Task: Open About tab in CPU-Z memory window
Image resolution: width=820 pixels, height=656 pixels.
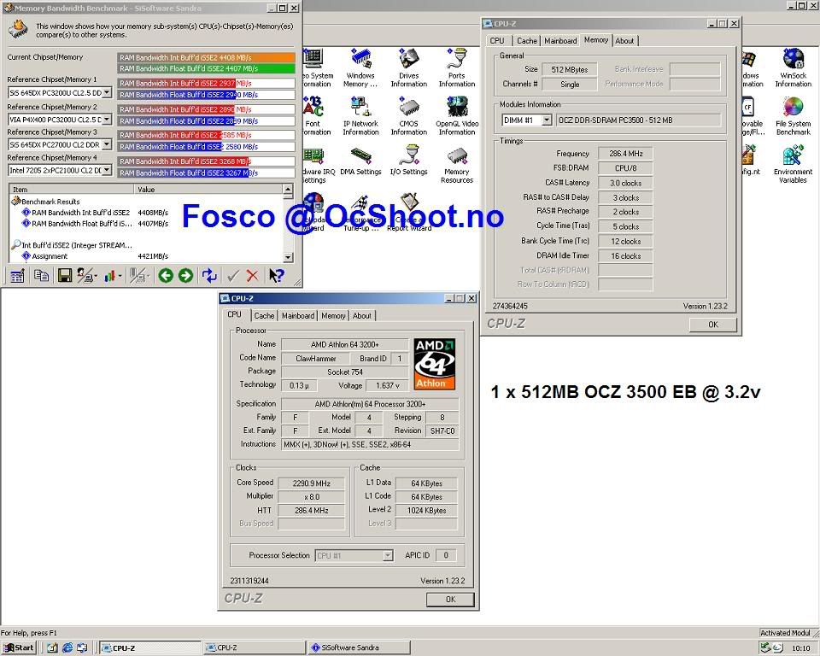Action: [624, 41]
